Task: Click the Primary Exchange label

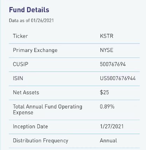Action: pyautogui.click(x=35, y=50)
